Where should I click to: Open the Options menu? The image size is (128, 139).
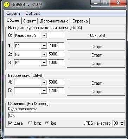(x=33, y=13)
